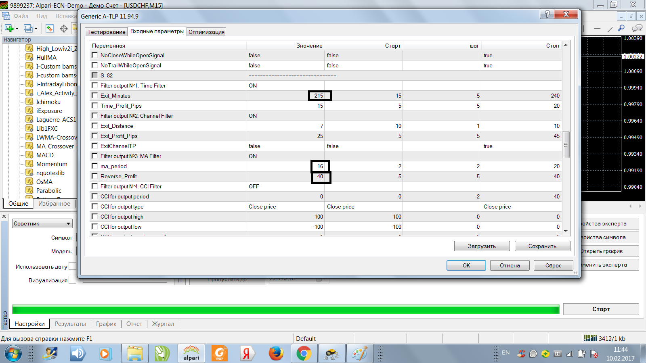Check the Reverse_Profit checkbox
The height and width of the screenshot is (363, 646).
click(95, 176)
